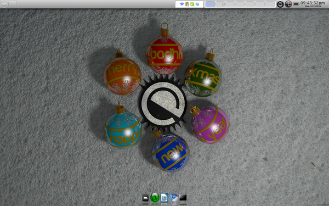Switch to the second virtual desktop
The height and width of the screenshot is (206, 329).
[x=220, y=4]
